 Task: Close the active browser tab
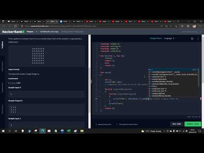[x=57, y=22]
